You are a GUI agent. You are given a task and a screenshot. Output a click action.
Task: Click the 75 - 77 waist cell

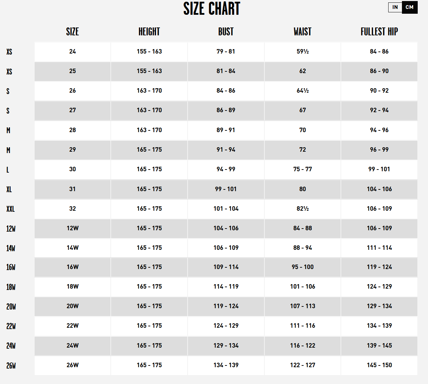click(302, 169)
